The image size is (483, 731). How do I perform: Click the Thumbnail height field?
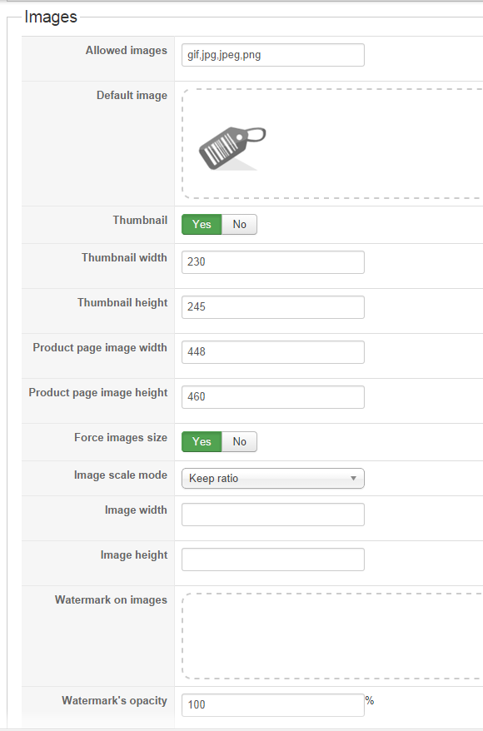273,306
